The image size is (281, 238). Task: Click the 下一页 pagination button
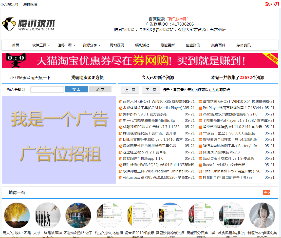[151, 90]
